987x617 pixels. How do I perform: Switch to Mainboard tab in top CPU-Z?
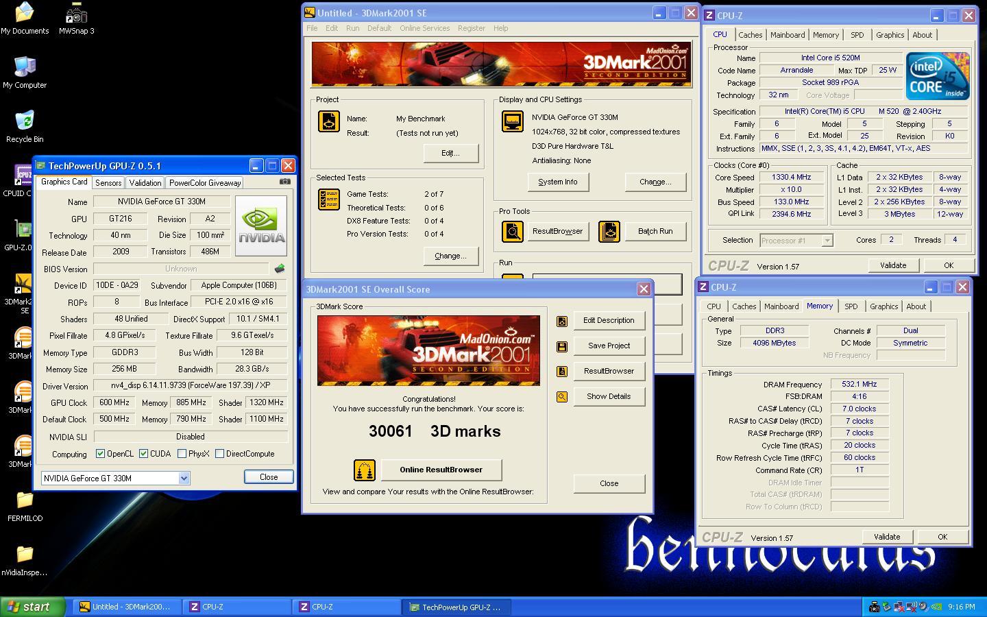tap(788, 35)
